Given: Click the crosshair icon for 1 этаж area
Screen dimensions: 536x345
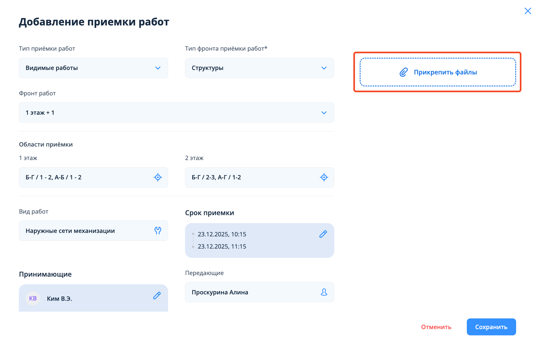Looking at the screenshot, I should [x=158, y=177].
